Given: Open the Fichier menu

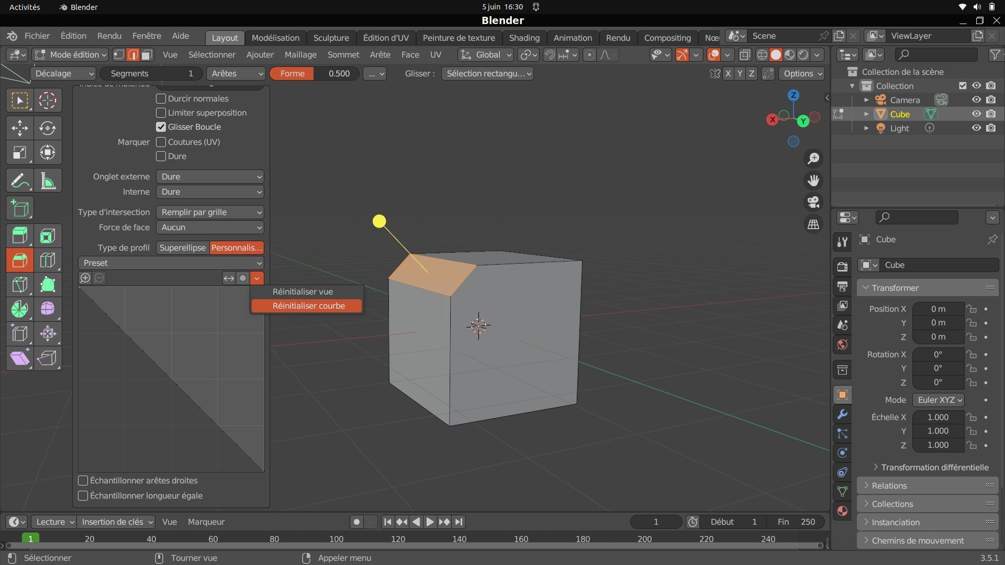Looking at the screenshot, I should coord(37,36).
